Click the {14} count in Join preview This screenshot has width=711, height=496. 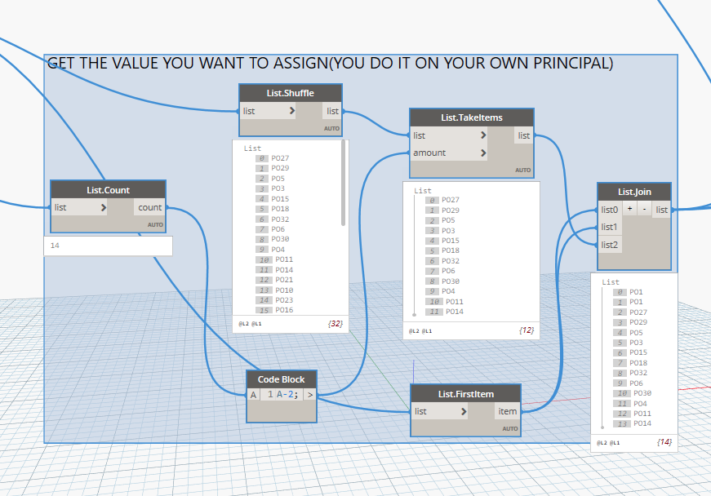pyautogui.click(x=664, y=441)
